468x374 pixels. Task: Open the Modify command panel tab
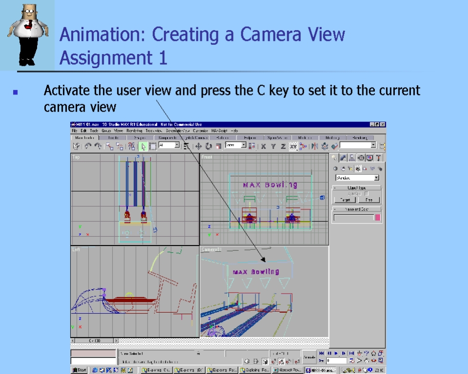pyautogui.click(x=343, y=158)
